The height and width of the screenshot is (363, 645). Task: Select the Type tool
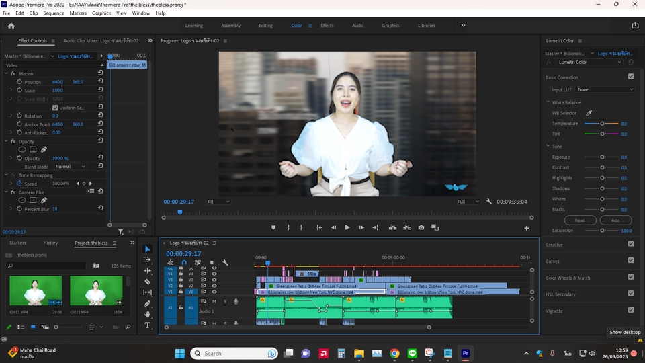click(148, 325)
